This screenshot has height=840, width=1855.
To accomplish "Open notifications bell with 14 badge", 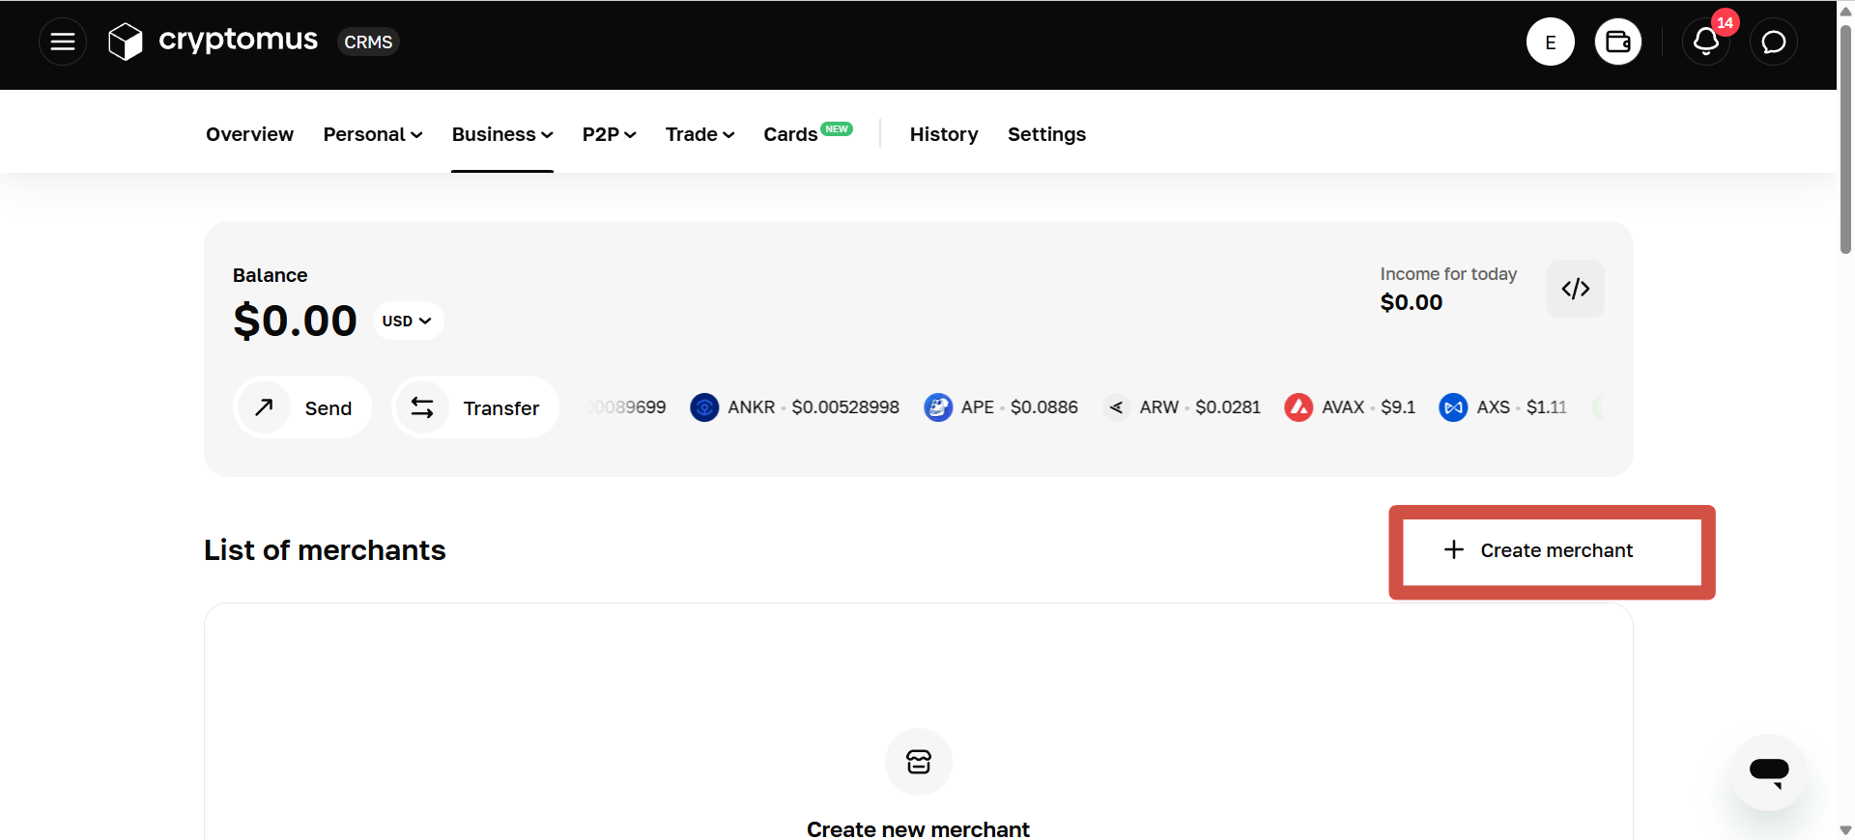I will 1705,42.
